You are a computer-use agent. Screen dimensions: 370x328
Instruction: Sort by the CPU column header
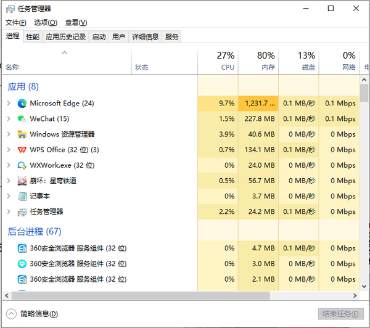(x=218, y=62)
